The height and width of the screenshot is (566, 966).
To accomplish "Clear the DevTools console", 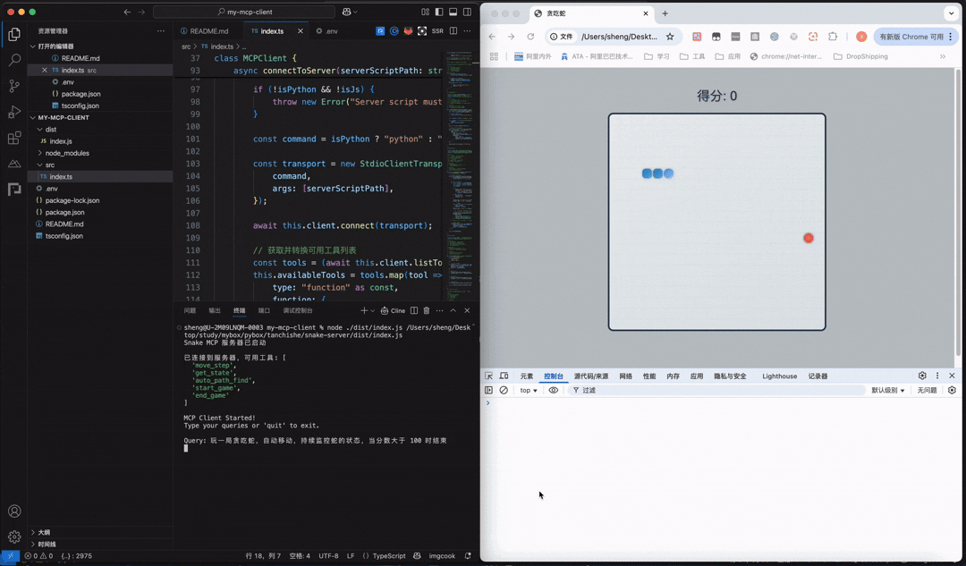I will pyautogui.click(x=504, y=391).
